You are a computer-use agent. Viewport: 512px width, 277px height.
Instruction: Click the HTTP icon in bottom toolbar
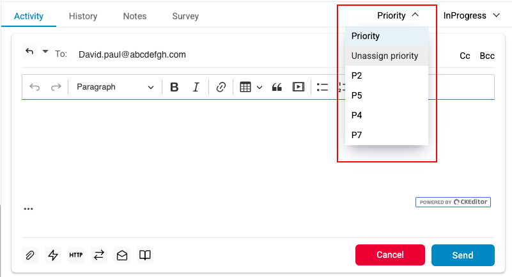[x=75, y=255]
